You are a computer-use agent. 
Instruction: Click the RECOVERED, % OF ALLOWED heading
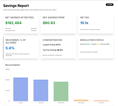[16, 41]
